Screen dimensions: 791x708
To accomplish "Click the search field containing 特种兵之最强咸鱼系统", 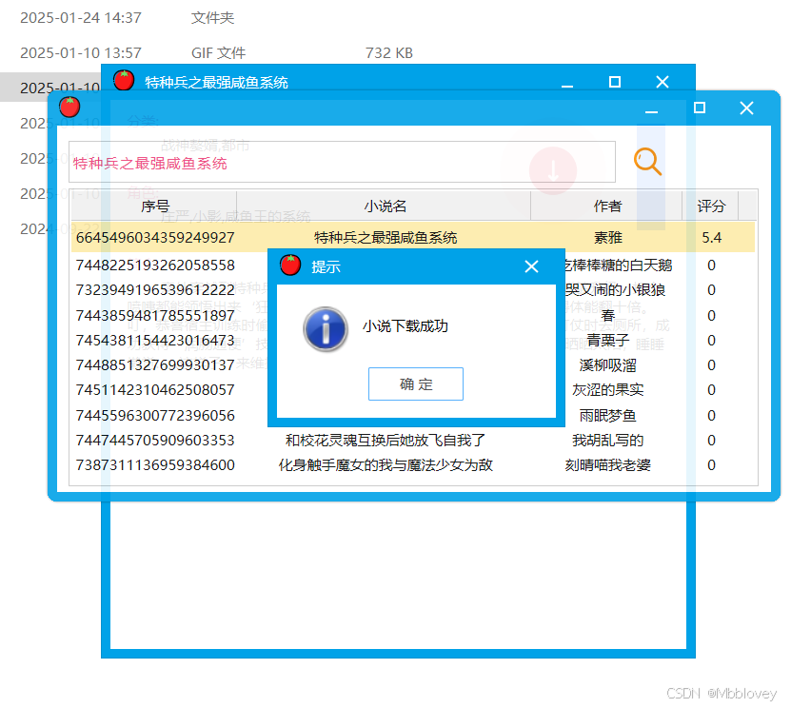I will click(x=342, y=162).
